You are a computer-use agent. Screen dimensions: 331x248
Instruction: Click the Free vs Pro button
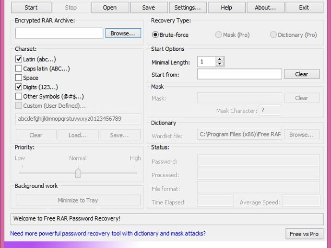tap(304, 234)
